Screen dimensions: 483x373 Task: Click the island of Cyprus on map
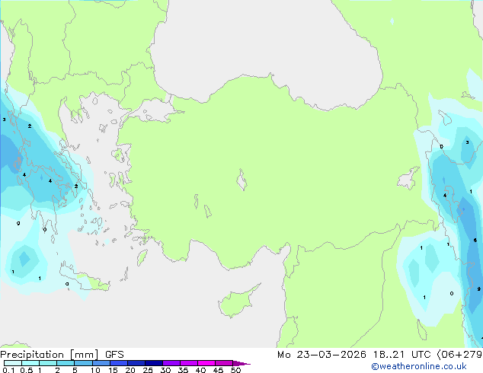[x=237, y=301]
